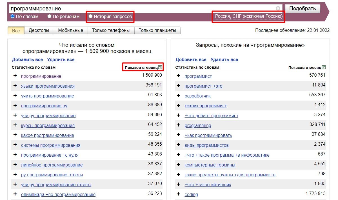Switch to the 'Мобильные' tab
Screen dimensions: 338x200
coord(70,30)
